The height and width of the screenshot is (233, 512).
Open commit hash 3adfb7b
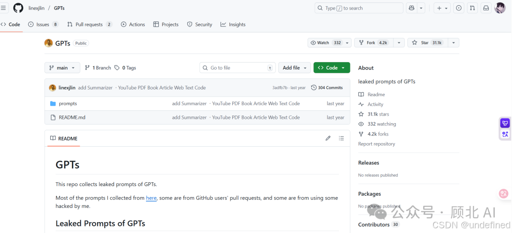(280, 88)
